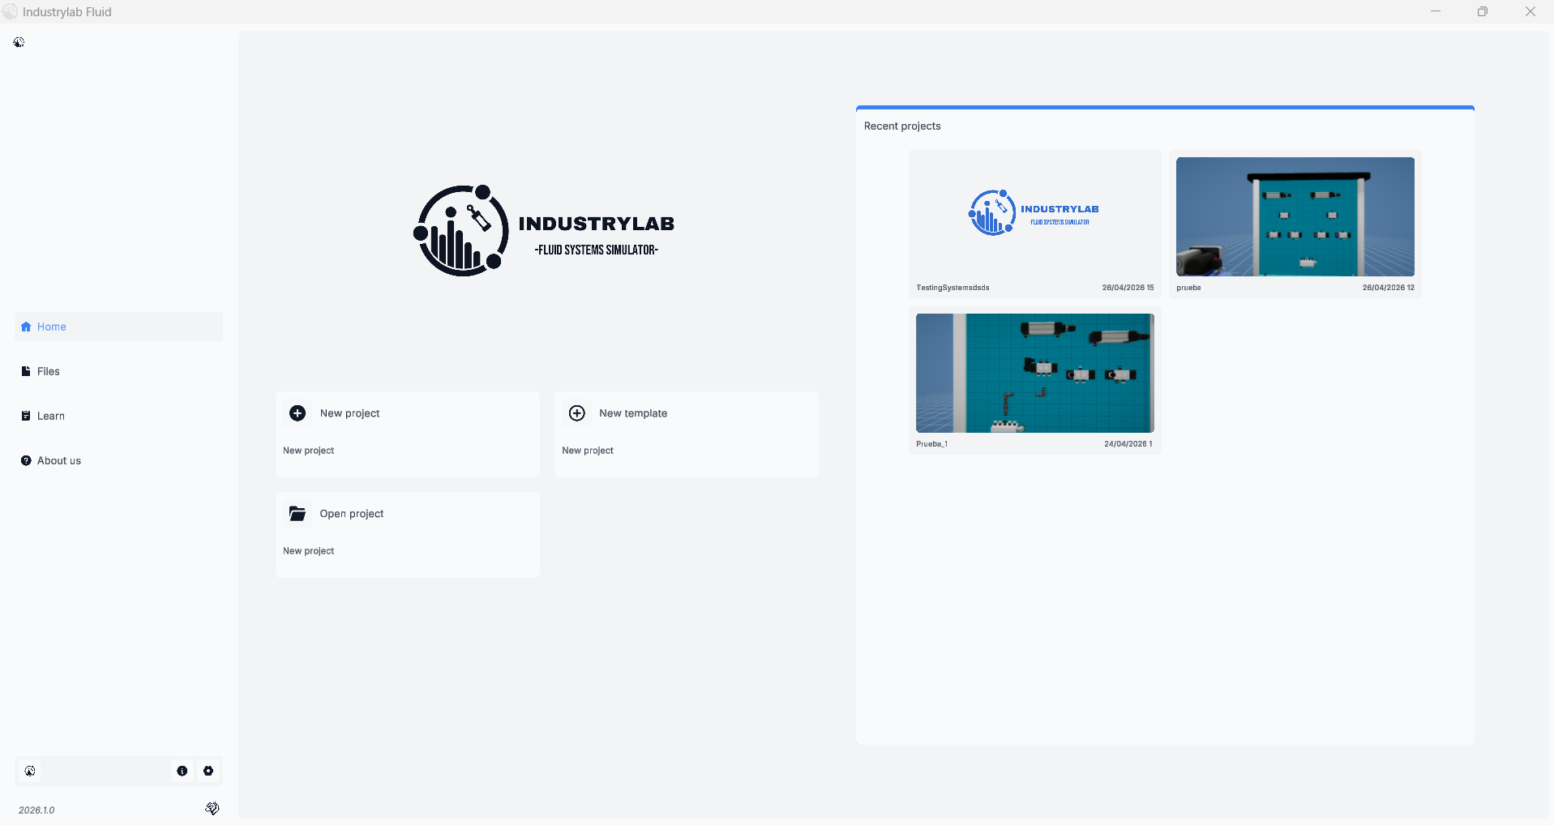Click the "Recent projects" heading

tap(902, 126)
